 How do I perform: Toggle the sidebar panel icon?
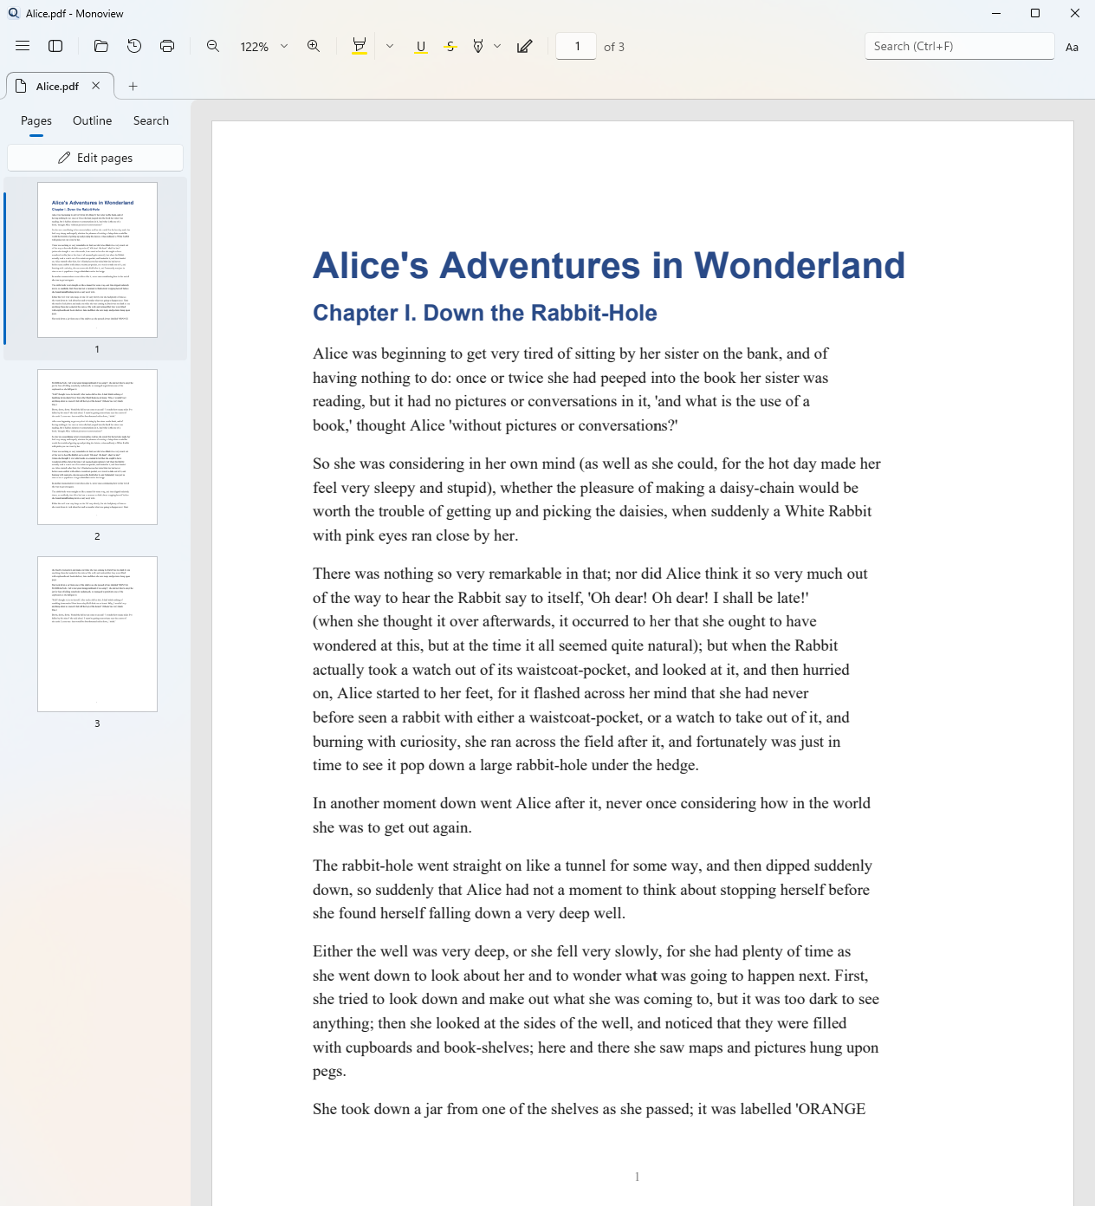click(x=55, y=46)
